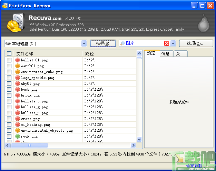
Task: Select the file name bullets_g.png
Action: pos(35,107)
